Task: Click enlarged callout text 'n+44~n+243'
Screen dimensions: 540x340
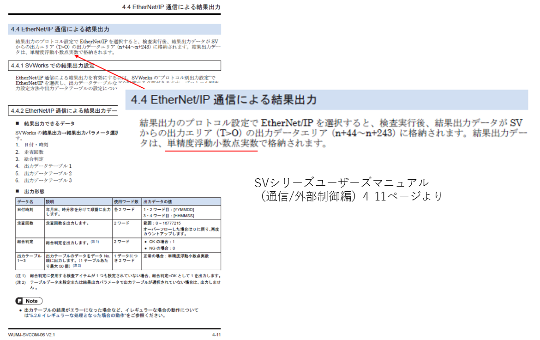Action: coord(363,133)
